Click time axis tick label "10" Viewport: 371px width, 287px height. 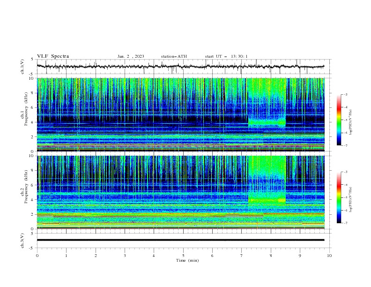[329, 256]
